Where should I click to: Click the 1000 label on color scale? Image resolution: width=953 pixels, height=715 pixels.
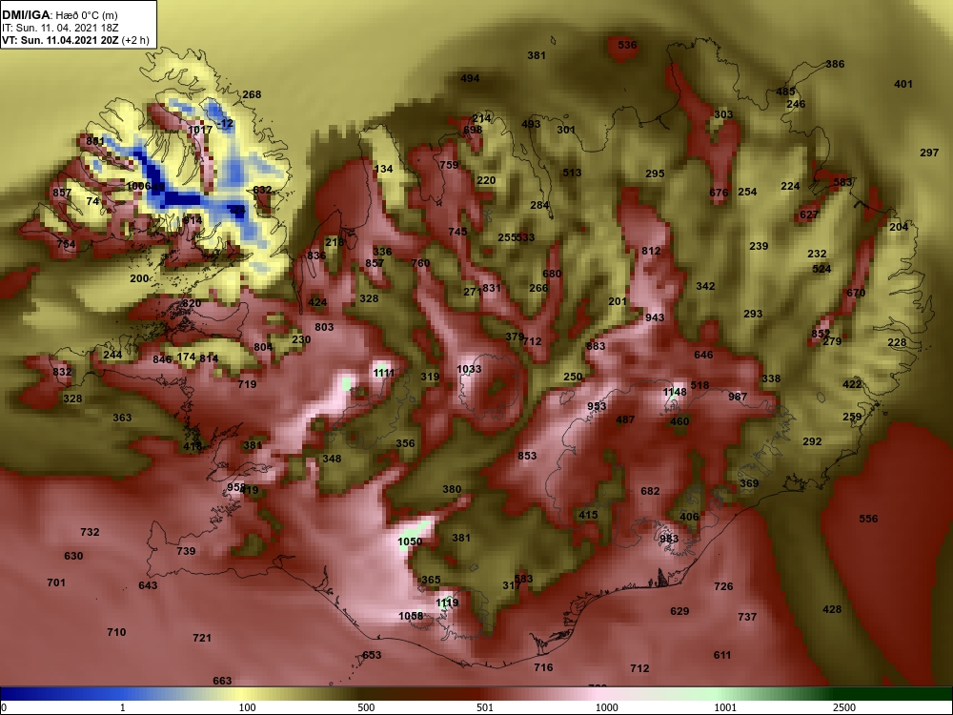point(606,707)
